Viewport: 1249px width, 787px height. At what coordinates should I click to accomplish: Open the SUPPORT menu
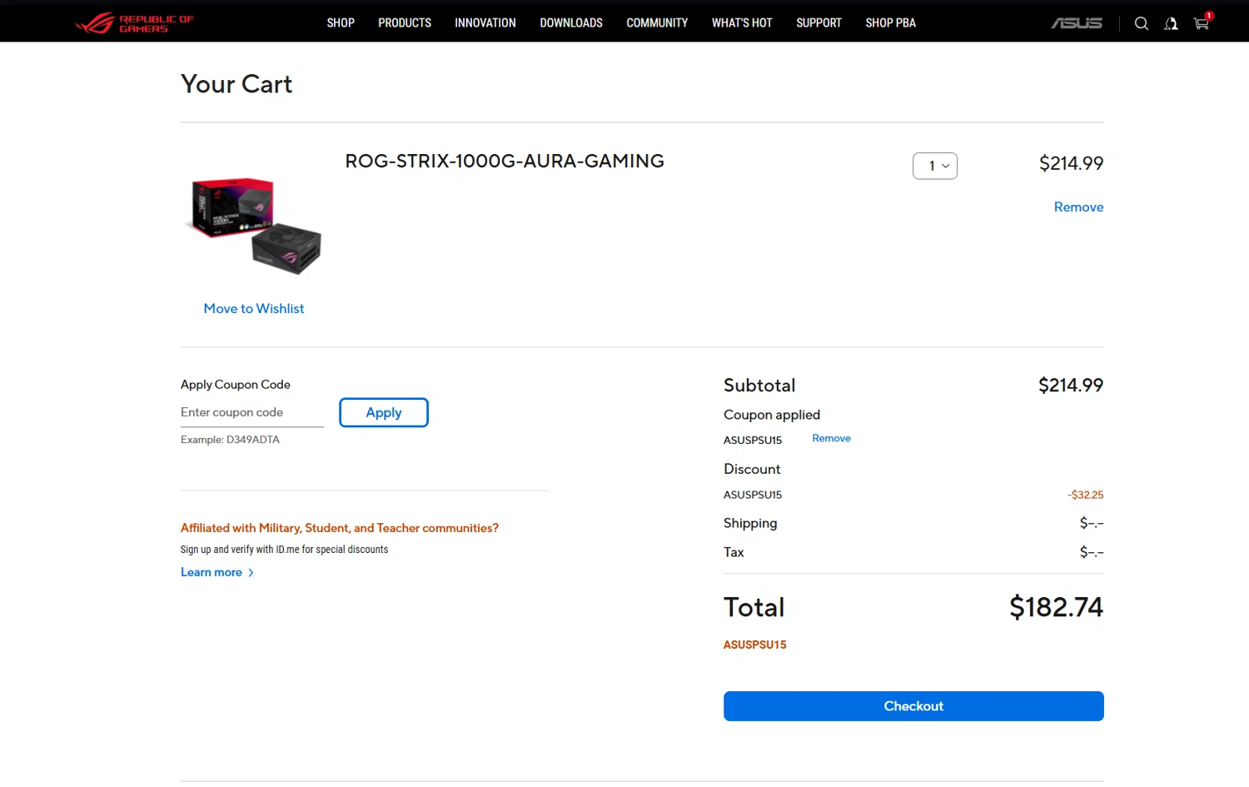click(819, 22)
